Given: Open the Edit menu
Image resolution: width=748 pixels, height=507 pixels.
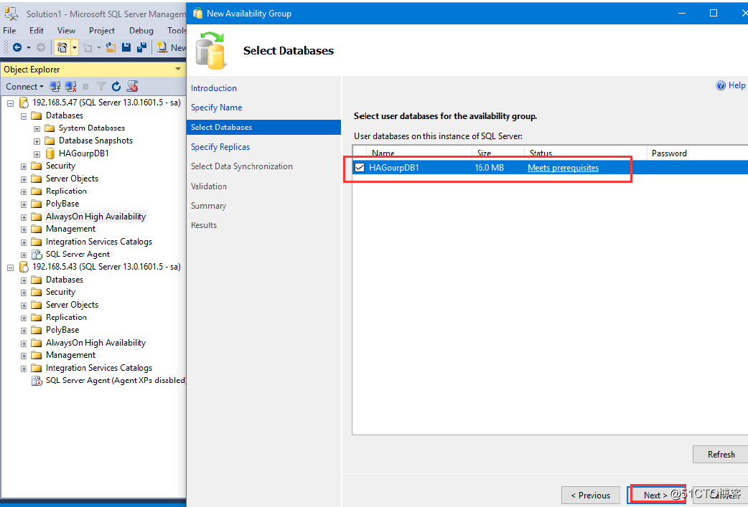Looking at the screenshot, I should point(37,31).
